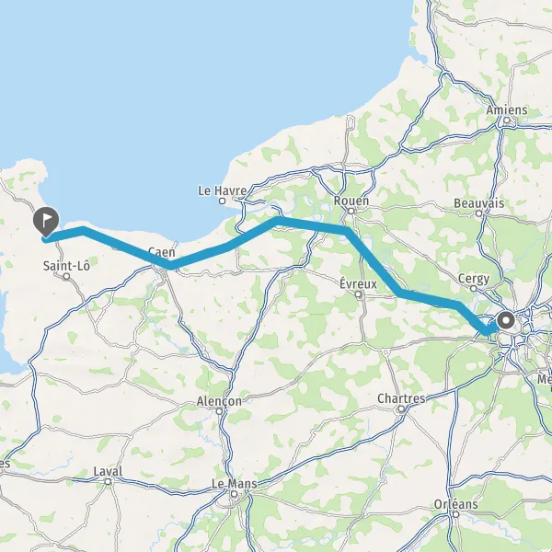Click the Beauvais city marker dot

coord(478,213)
